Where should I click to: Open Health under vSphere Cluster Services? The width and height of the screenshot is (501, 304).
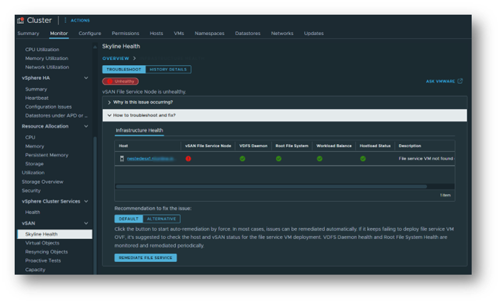pos(33,212)
